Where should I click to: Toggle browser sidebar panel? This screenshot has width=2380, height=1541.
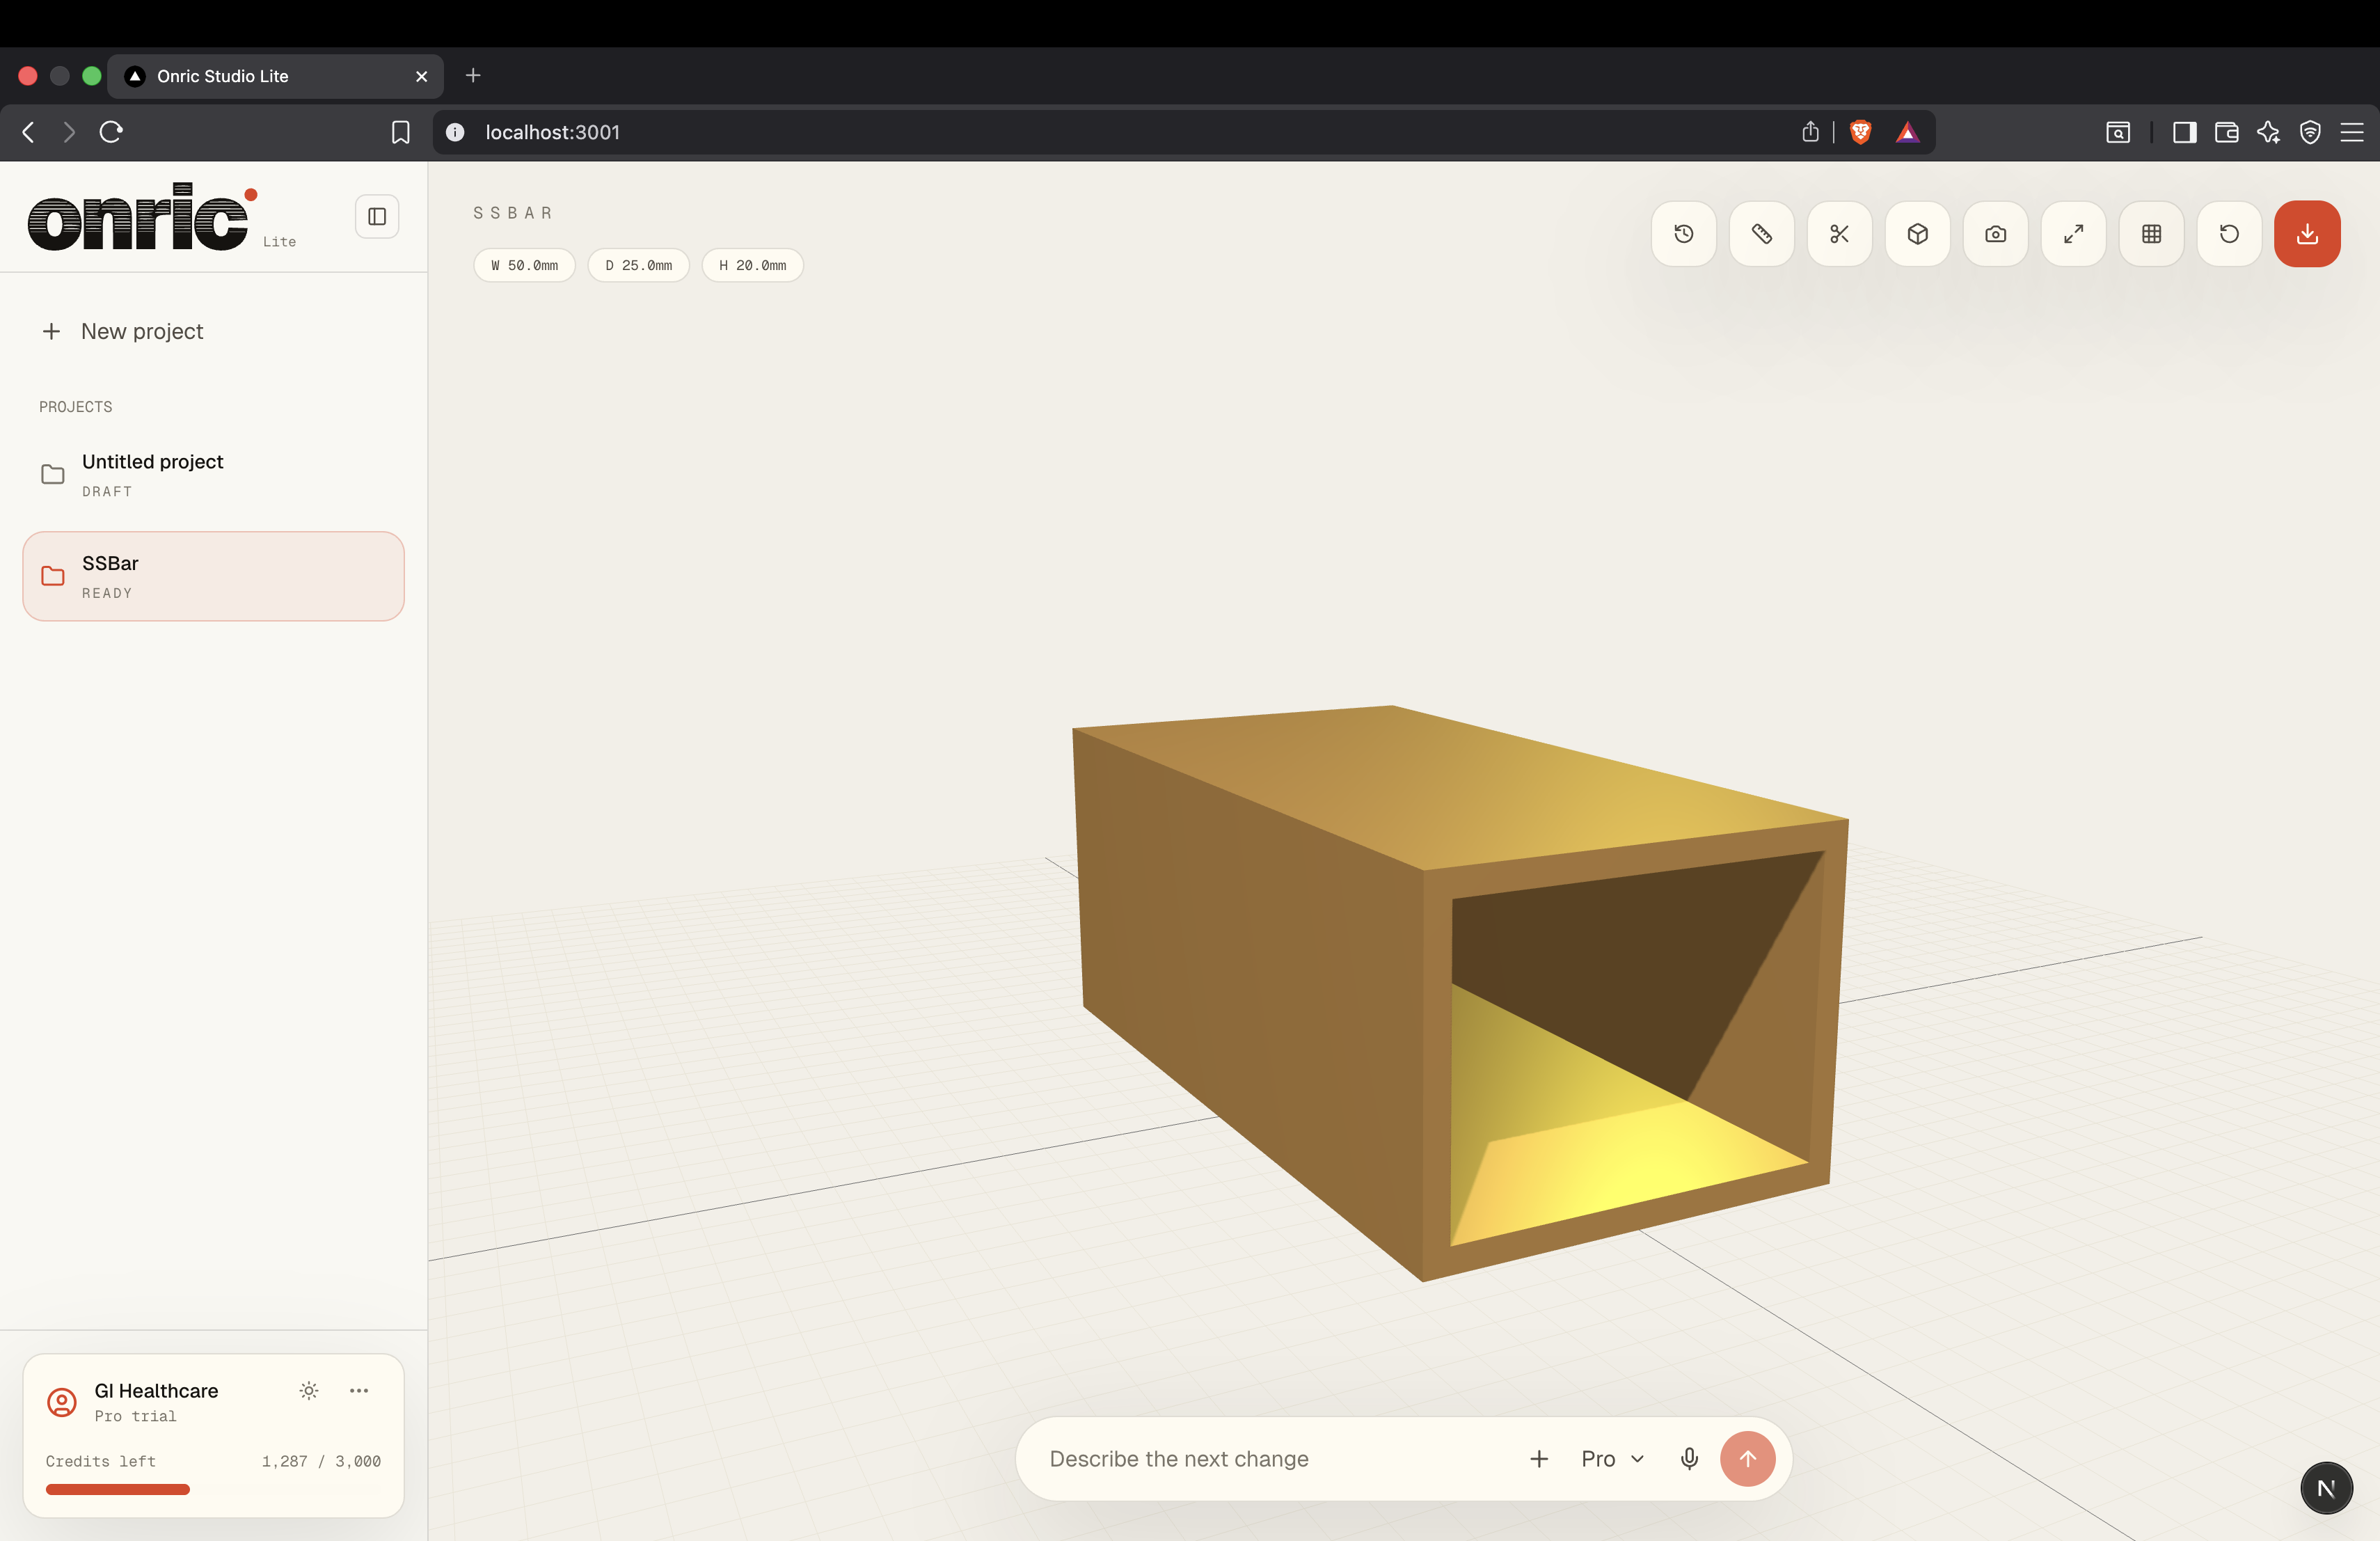pos(2185,132)
